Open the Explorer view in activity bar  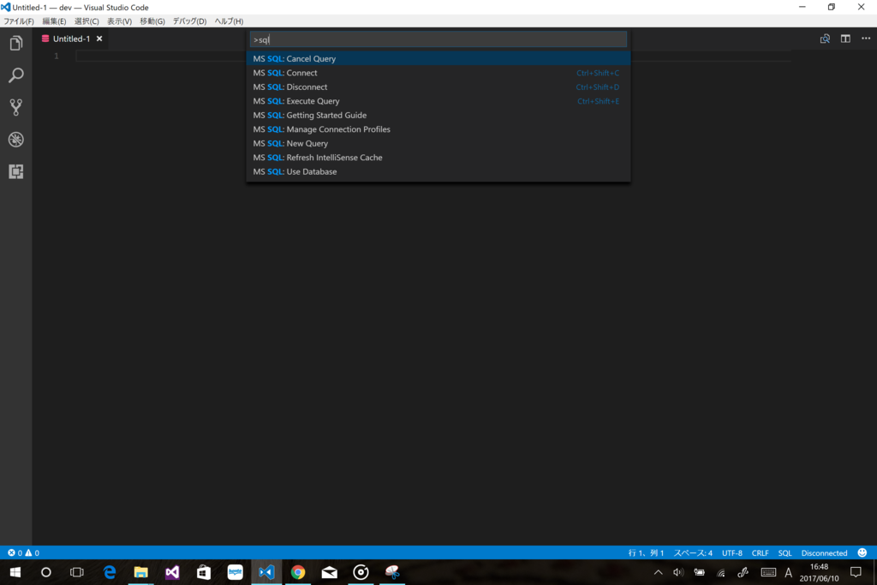pyautogui.click(x=15, y=43)
